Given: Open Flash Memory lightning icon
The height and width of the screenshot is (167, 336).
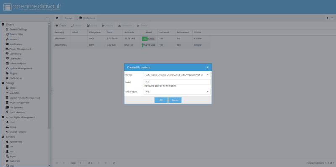Looking at the screenshot, I should (7, 112).
